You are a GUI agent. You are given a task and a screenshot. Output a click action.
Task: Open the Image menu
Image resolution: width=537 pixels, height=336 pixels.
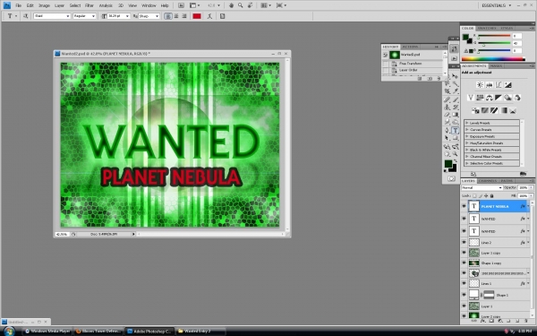tap(44, 5)
